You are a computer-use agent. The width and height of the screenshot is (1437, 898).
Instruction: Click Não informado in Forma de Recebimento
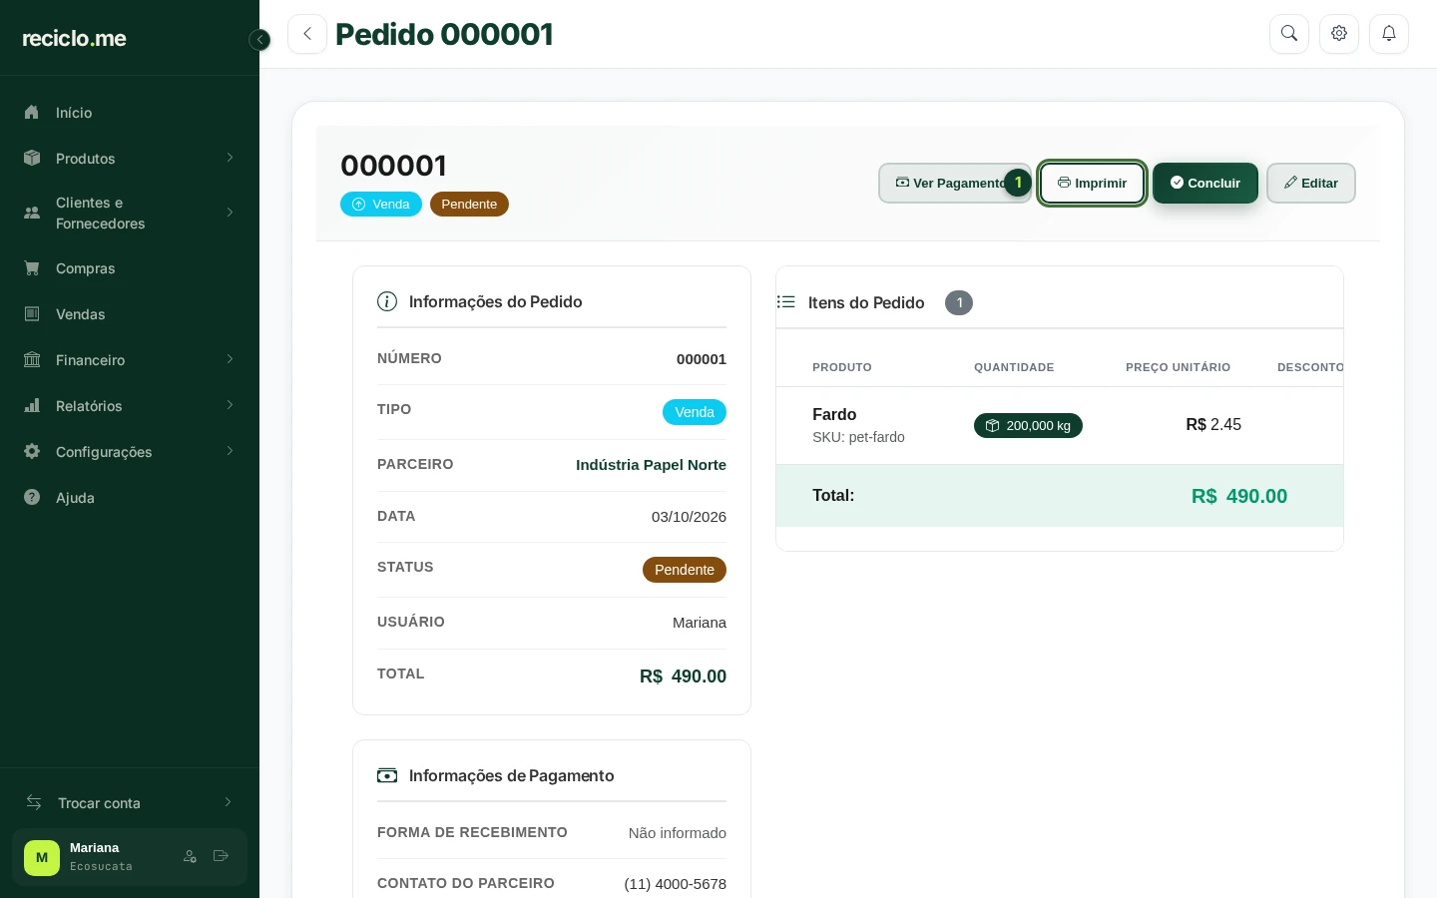(678, 833)
